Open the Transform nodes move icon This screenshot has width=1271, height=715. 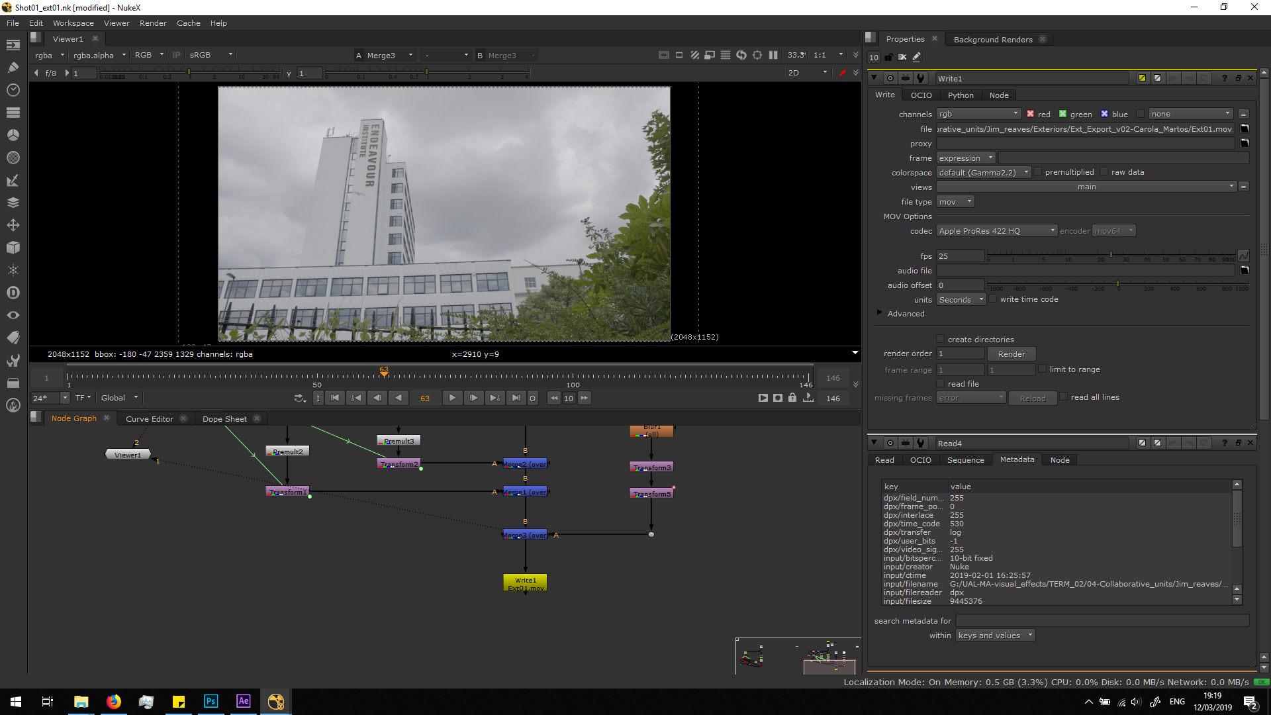point(13,225)
